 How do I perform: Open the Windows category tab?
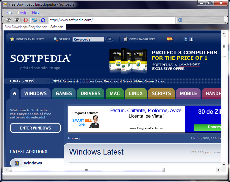pos(35,93)
